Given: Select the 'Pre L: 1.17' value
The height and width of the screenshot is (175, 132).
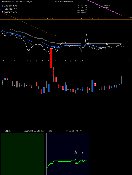Looking at the screenshot, I should click(82, 10).
